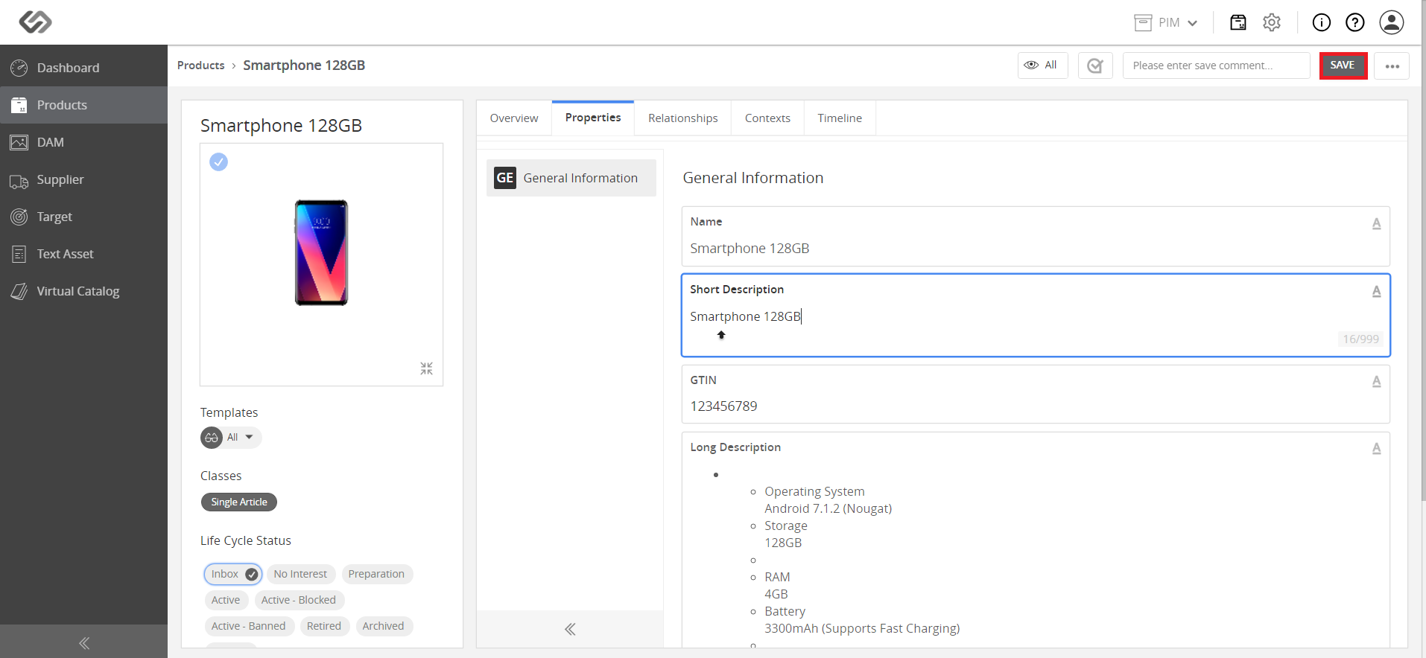Open the more options ellipsis menu
Screen dimensions: 1426x658
(x=1392, y=66)
